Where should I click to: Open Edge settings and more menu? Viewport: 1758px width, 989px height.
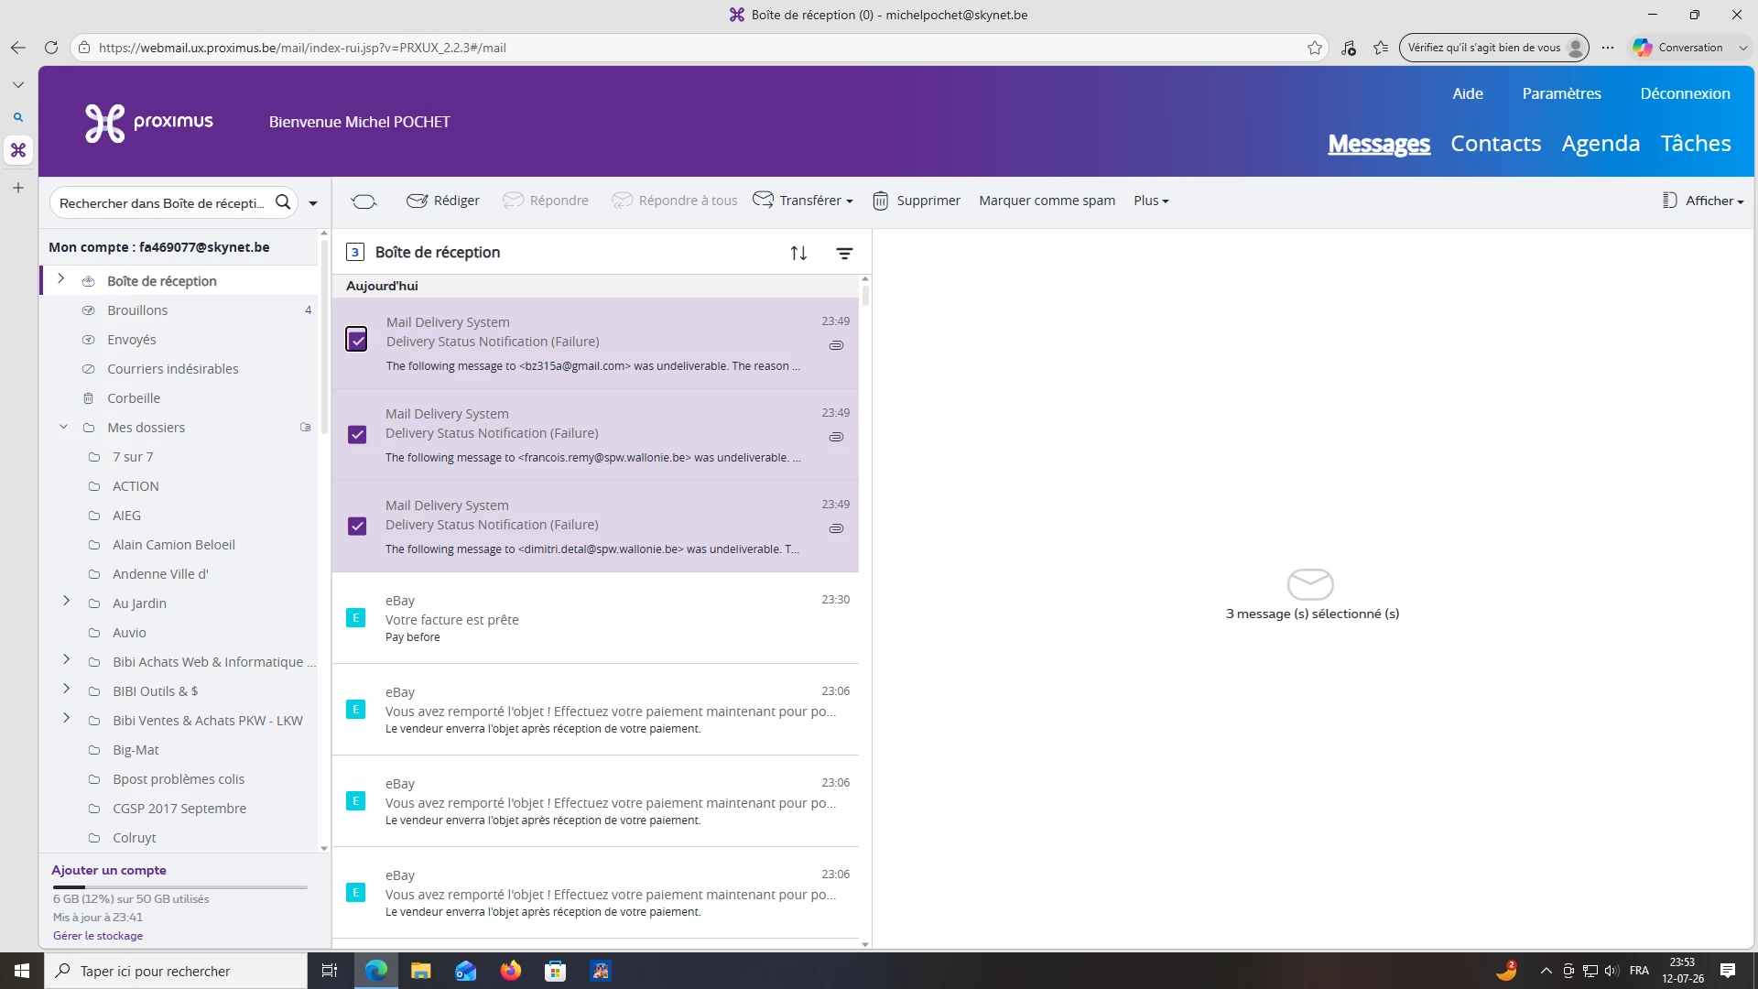click(1608, 48)
